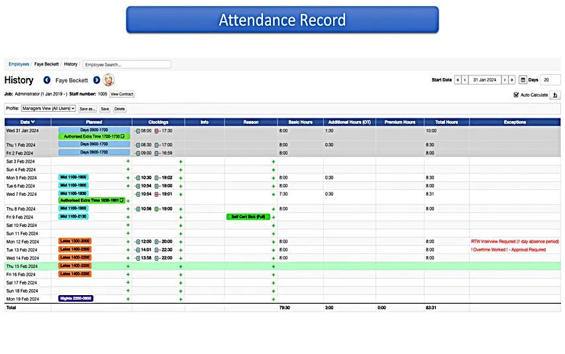Screen dimensions: 565x354
Task: Add planned plus on Mon 19 Feb 2024 row
Action: pyautogui.click(x=128, y=299)
